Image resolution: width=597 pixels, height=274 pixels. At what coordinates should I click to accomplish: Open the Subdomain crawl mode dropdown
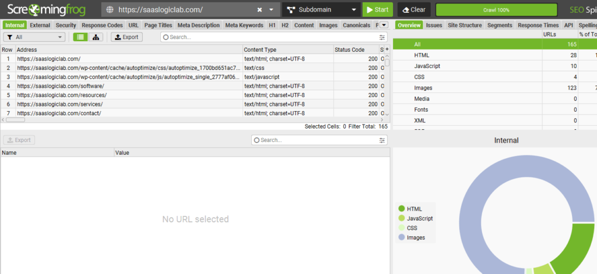tap(321, 9)
